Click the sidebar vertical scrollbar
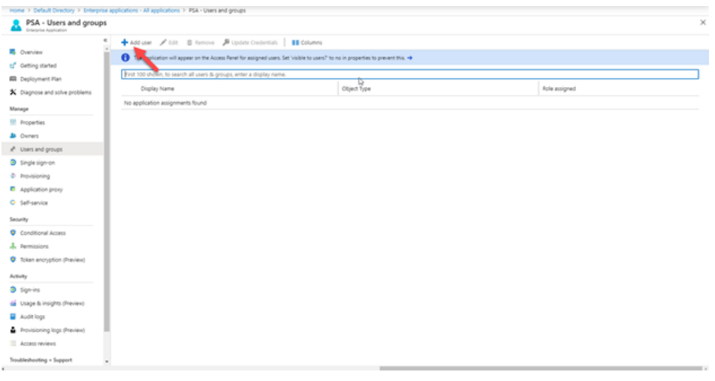The width and height of the screenshot is (715, 381). pos(107,191)
